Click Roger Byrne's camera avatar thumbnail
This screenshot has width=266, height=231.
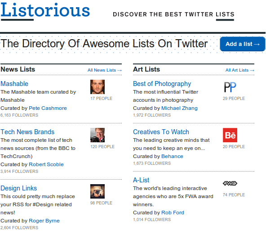98,191
